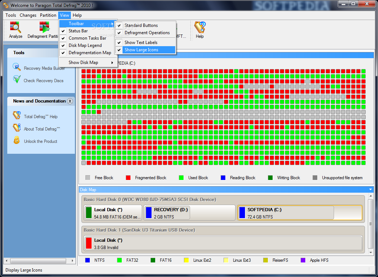Image resolution: width=378 pixels, height=277 pixels.
Task: Open Total Defrag Help icon
Action: (17, 115)
